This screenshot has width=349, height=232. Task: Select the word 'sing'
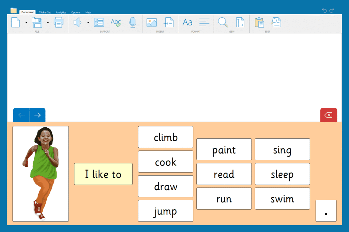pyautogui.click(x=282, y=149)
